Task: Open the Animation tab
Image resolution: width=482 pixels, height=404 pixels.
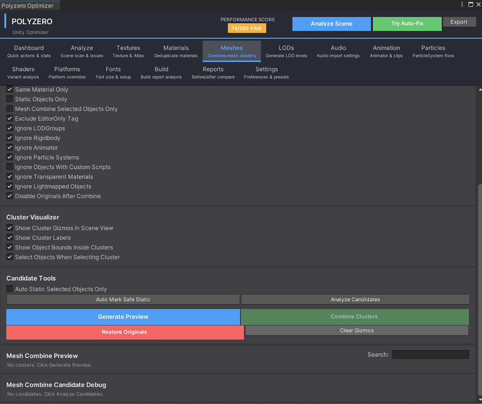Action: (x=386, y=52)
